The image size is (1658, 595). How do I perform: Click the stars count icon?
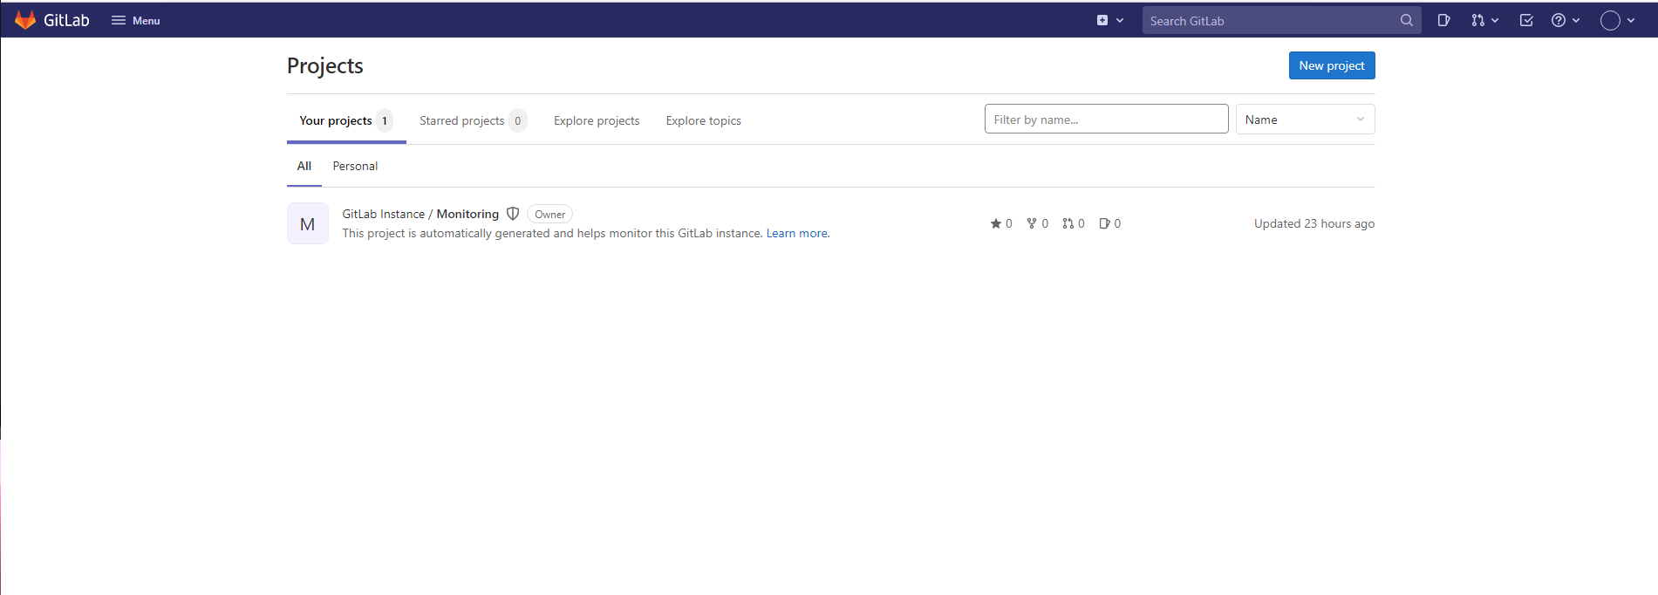pos(1001,223)
